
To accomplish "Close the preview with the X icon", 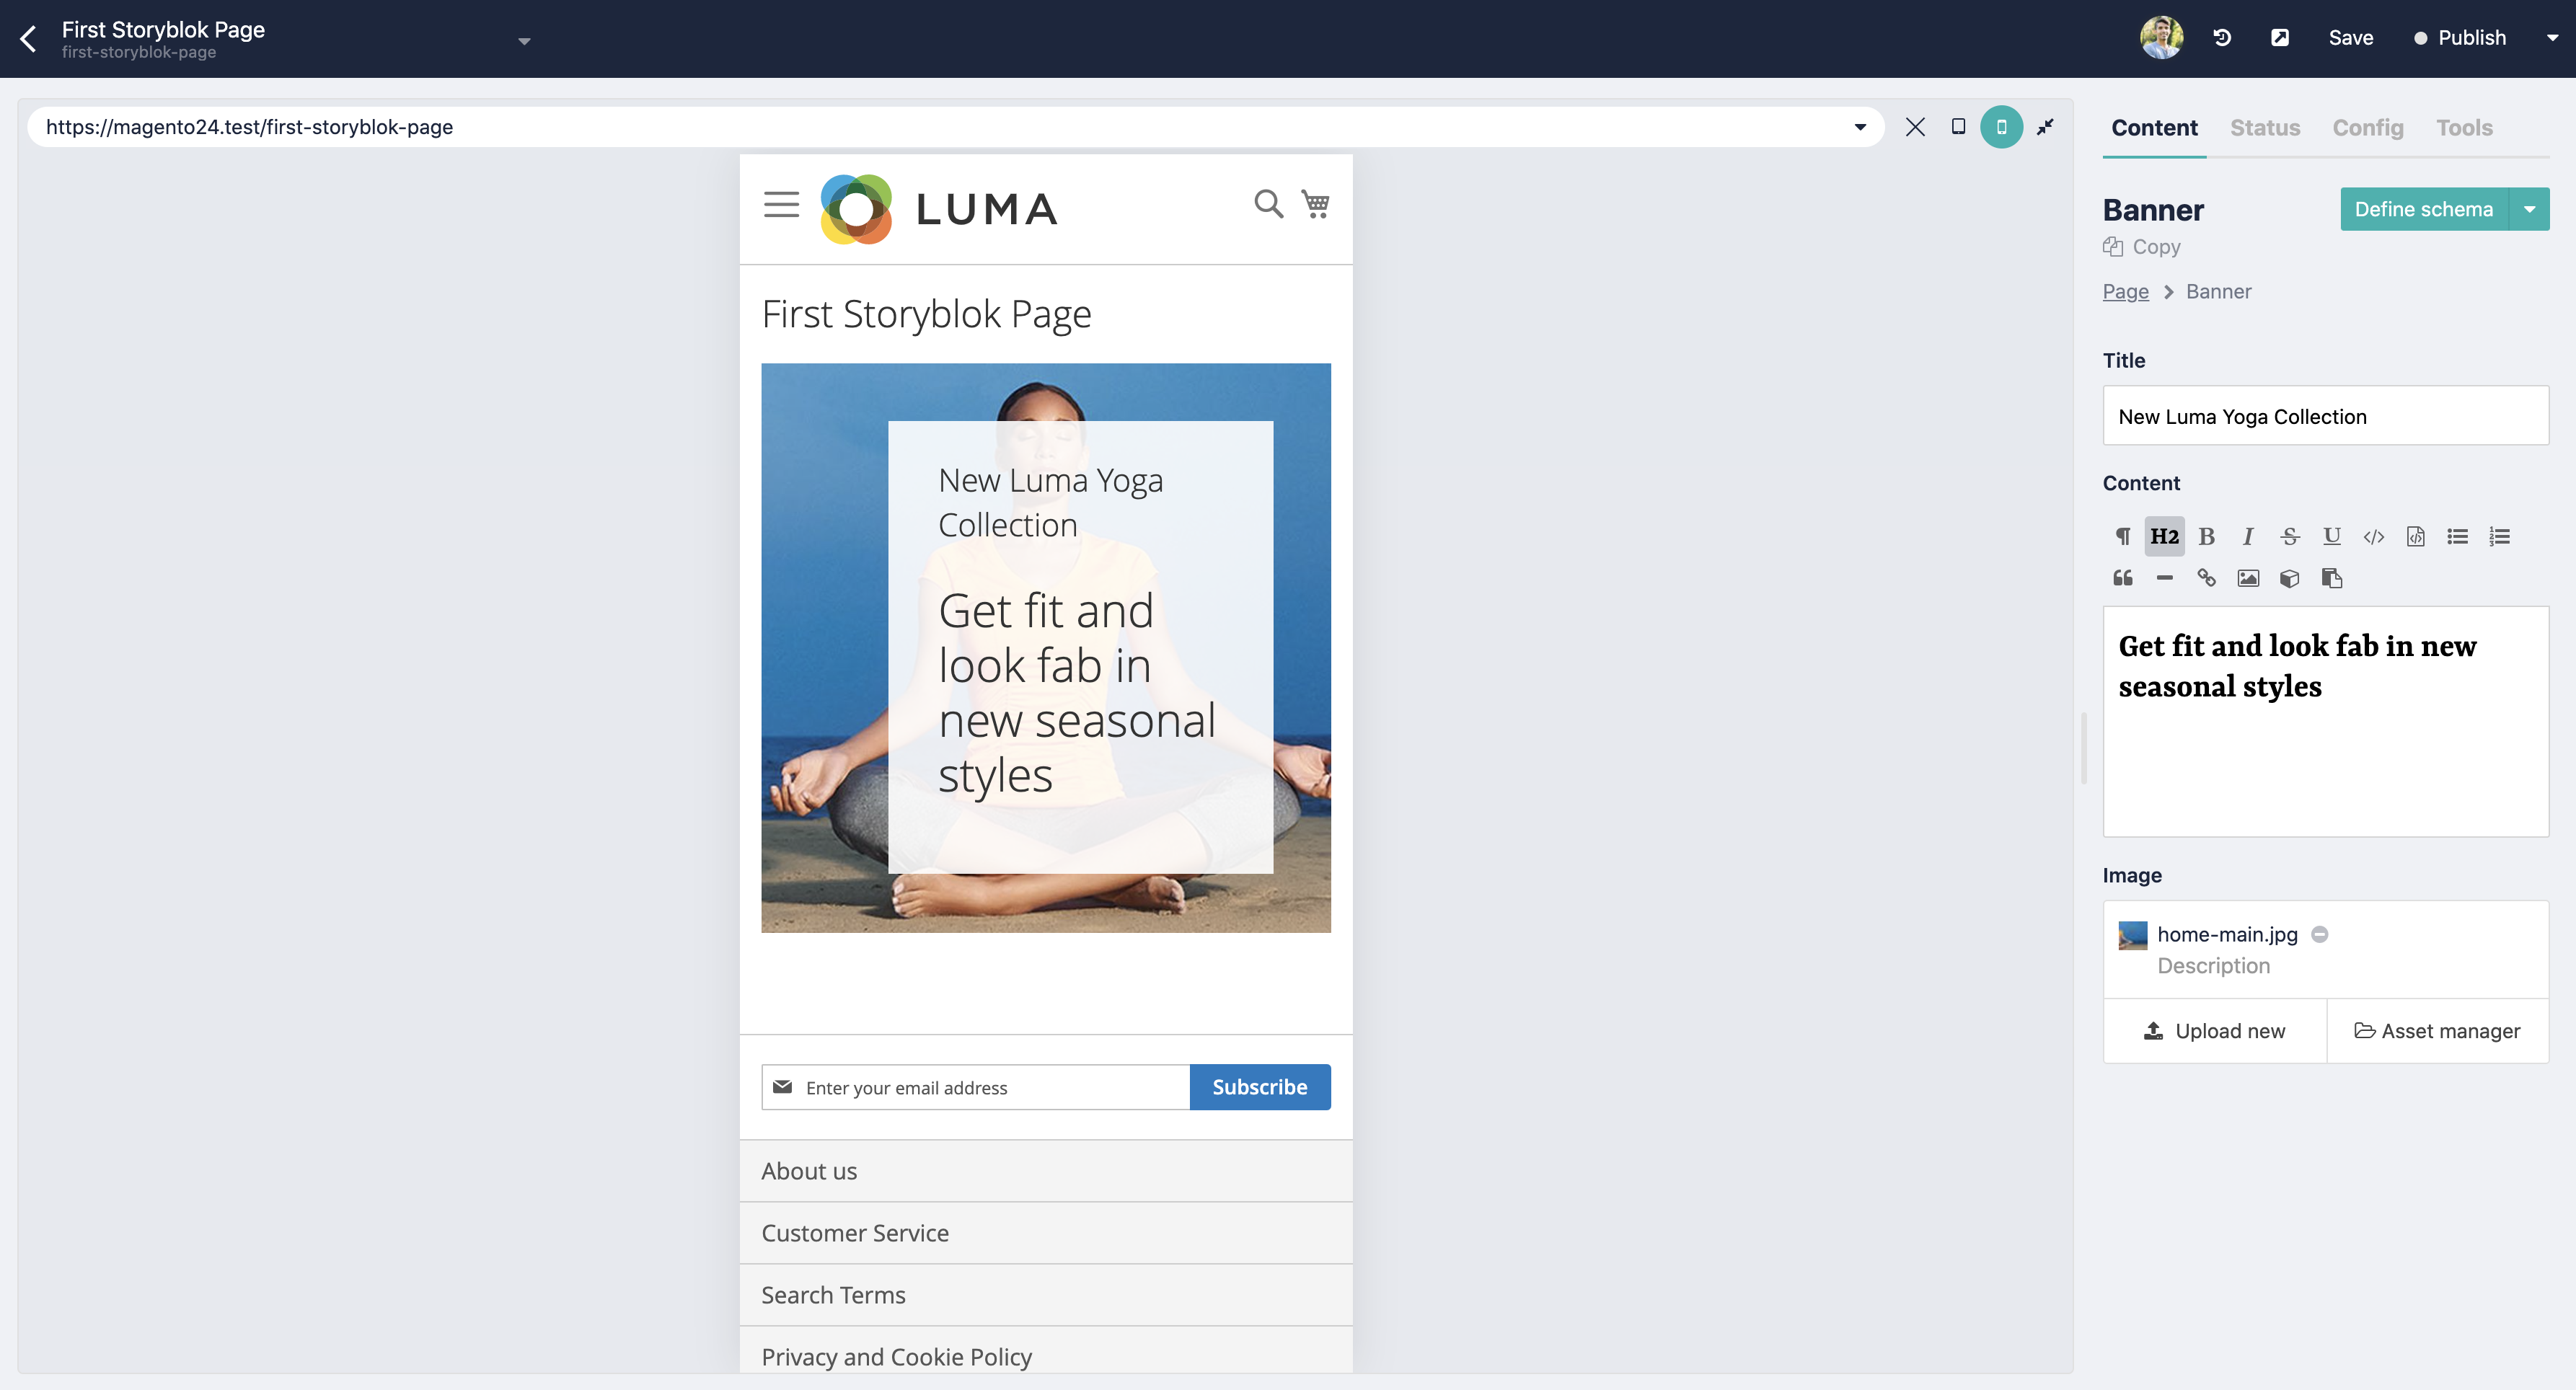I will 1915,127.
